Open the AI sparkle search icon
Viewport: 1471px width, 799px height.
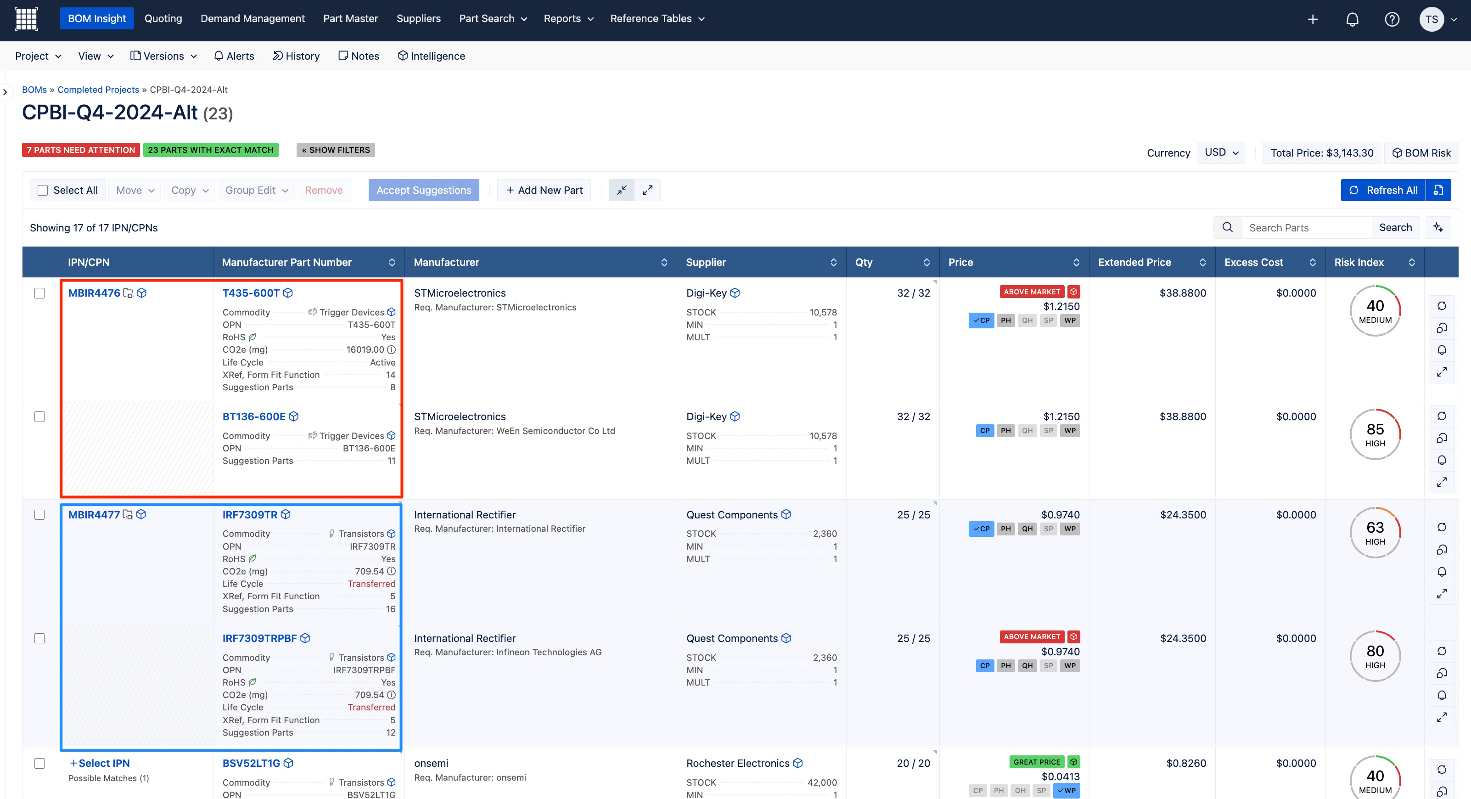point(1438,227)
